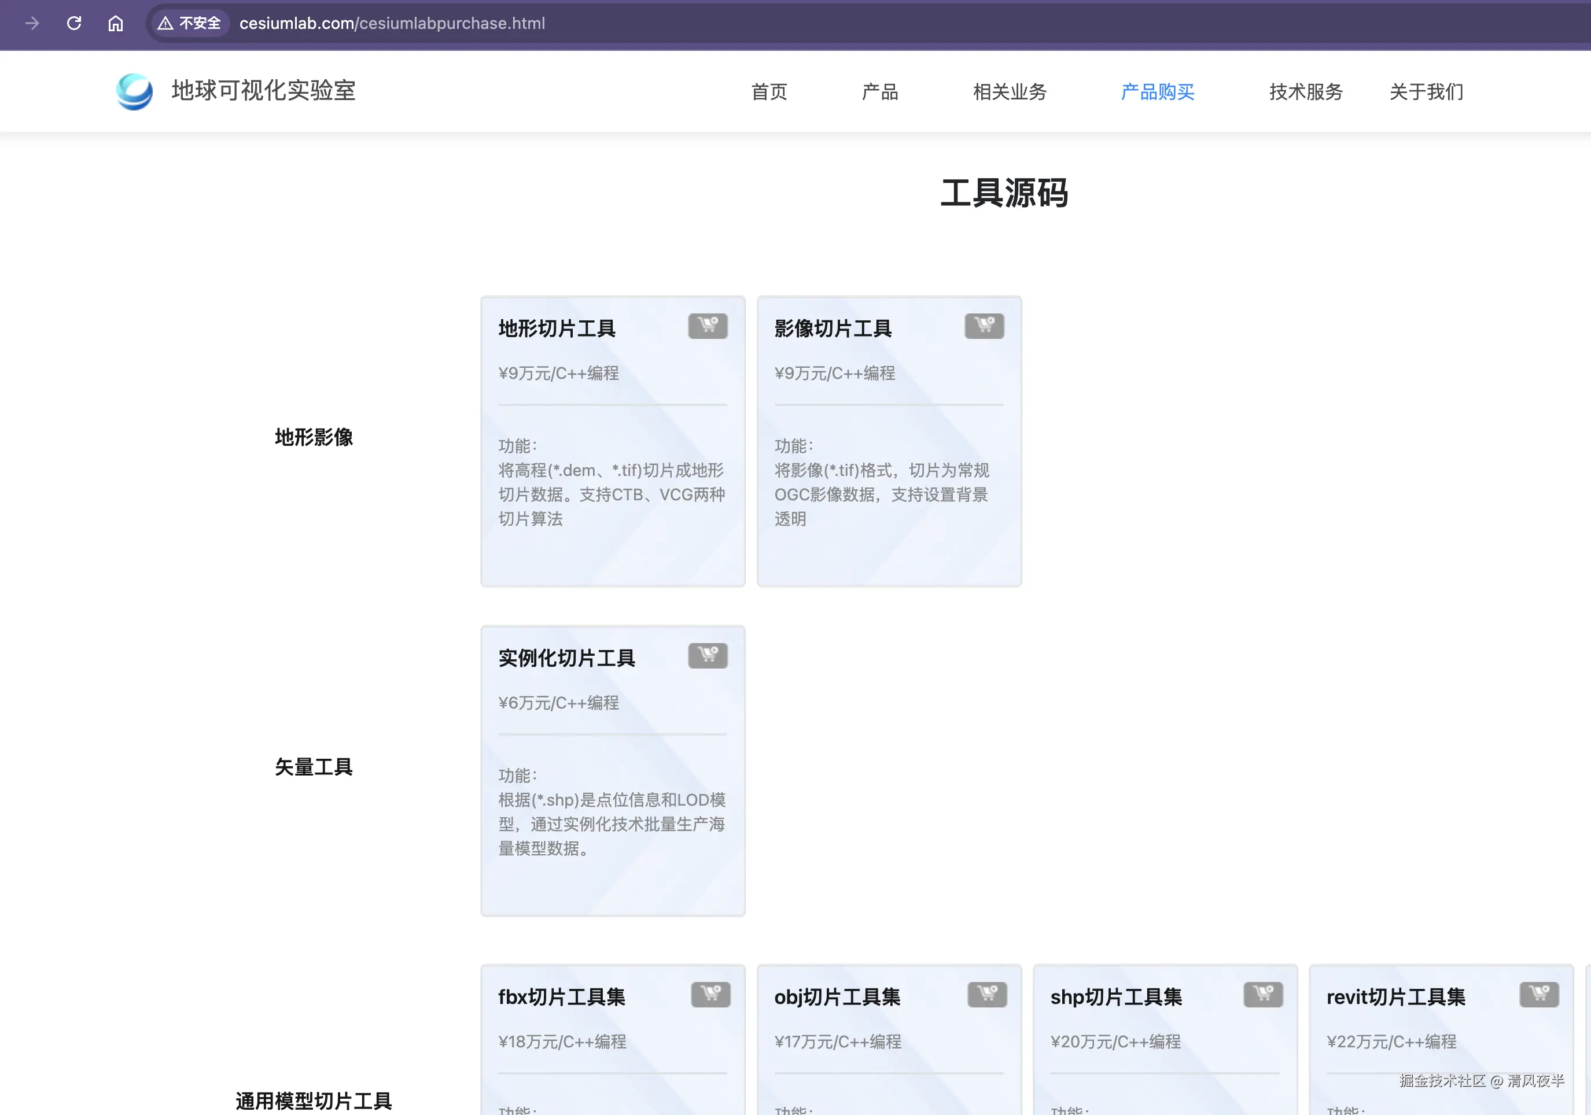The height and width of the screenshot is (1115, 1591).
Task: Open the 产品 navigation menu
Action: click(880, 91)
